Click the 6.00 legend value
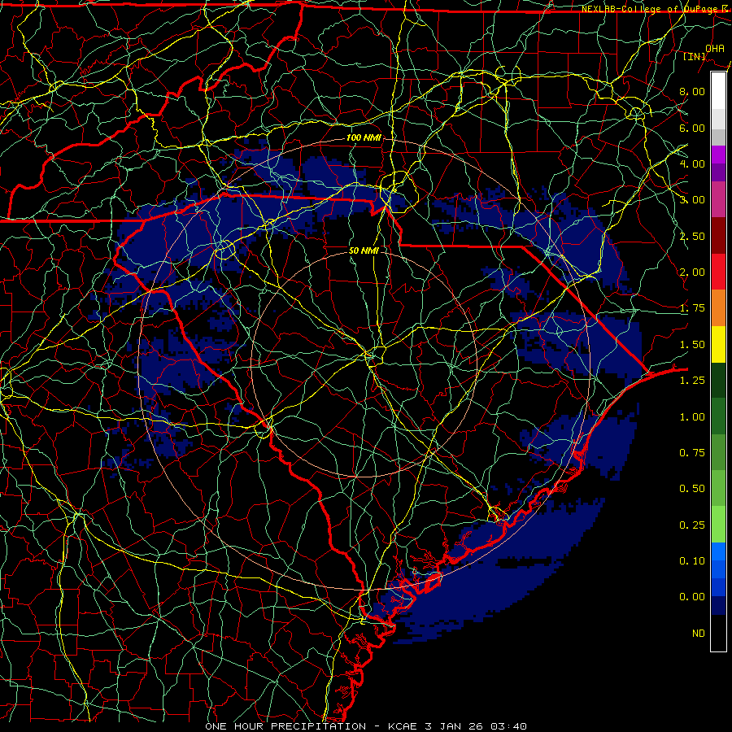 click(692, 128)
